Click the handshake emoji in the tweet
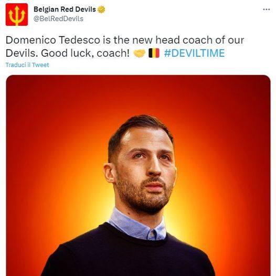 [140, 53]
